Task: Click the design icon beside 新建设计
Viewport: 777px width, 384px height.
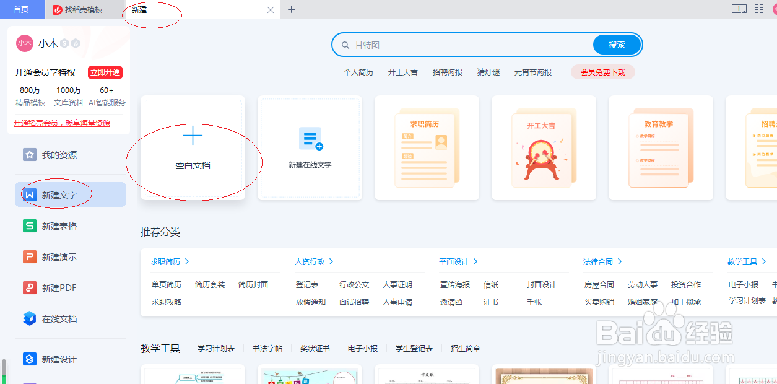Action: pos(29,359)
